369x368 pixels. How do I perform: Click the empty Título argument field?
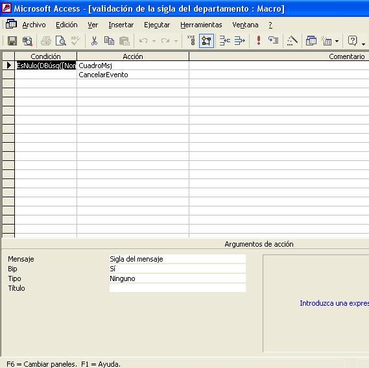tap(178, 288)
